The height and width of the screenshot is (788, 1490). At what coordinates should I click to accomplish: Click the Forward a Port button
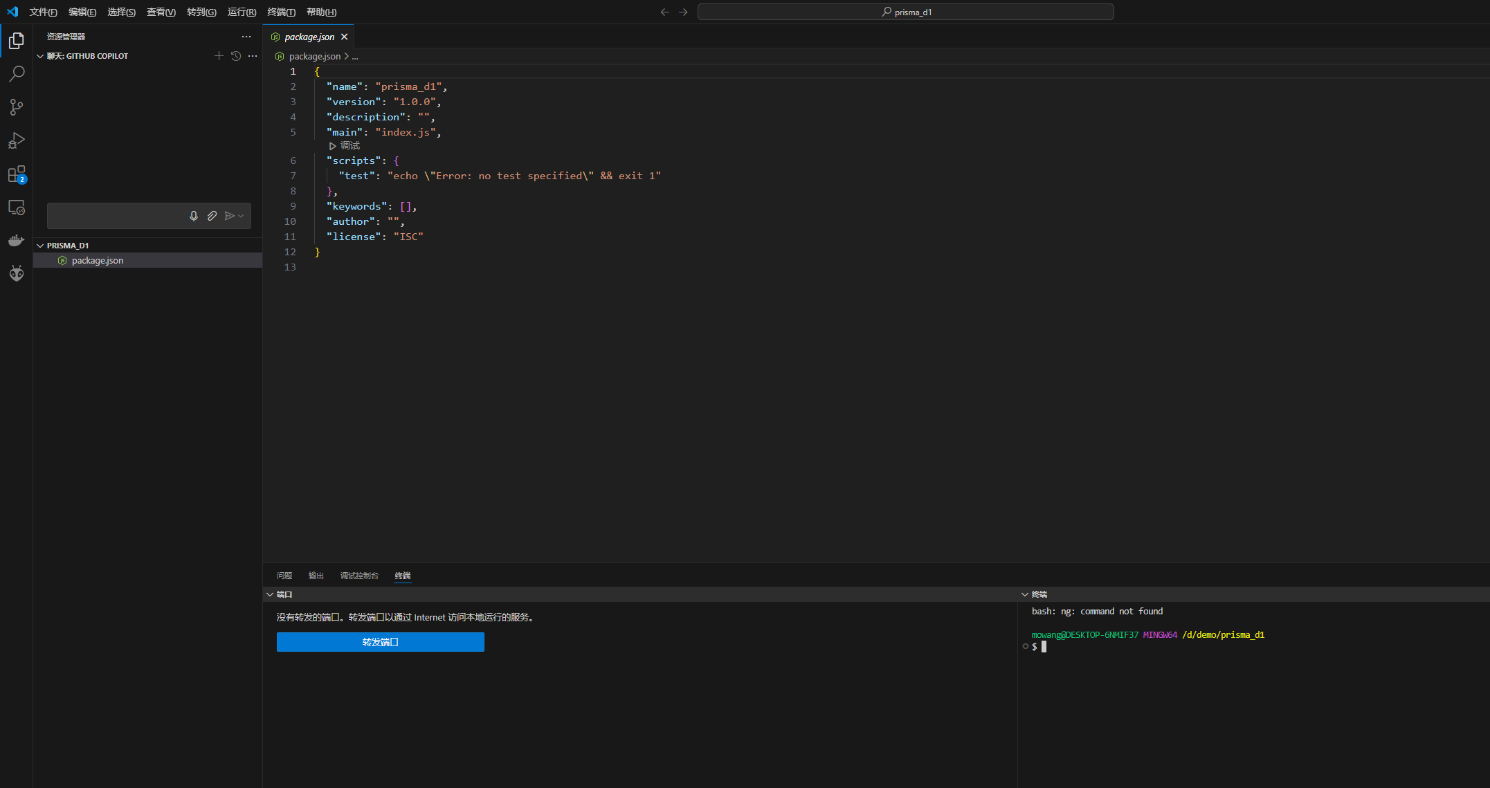[x=381, y=642]
